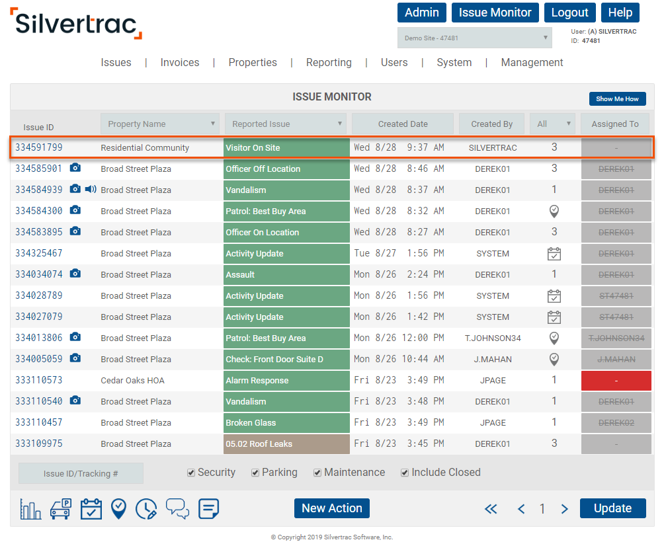Image resolution: width=666 pixels, height=542 pixels.
Task: Open the clock edit icon
Action: [x=146, y=508]
